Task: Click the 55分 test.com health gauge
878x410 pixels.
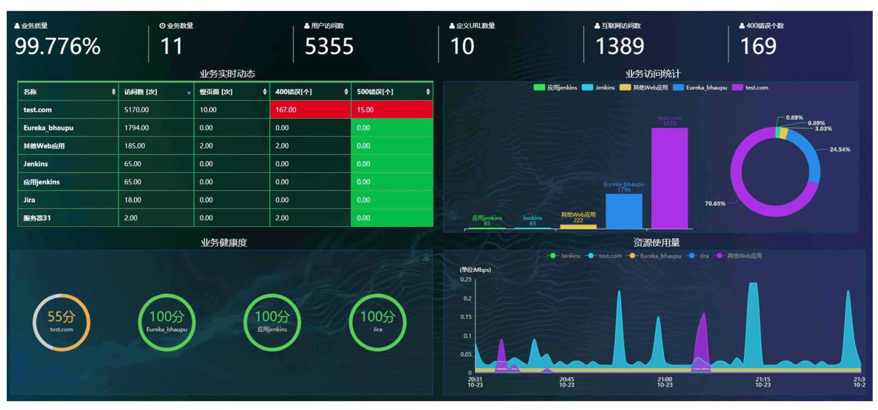Action: [61, 322]
